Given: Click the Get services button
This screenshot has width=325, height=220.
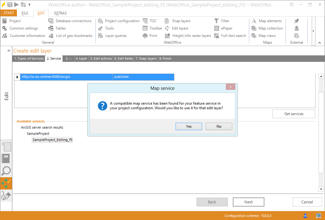Looking at the screenshot, I should pyautogui.click(x=293, y=114).
